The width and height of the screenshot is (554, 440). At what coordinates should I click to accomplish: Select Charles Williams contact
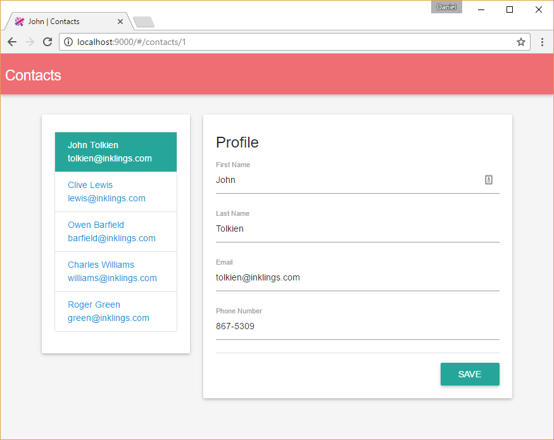116,272
